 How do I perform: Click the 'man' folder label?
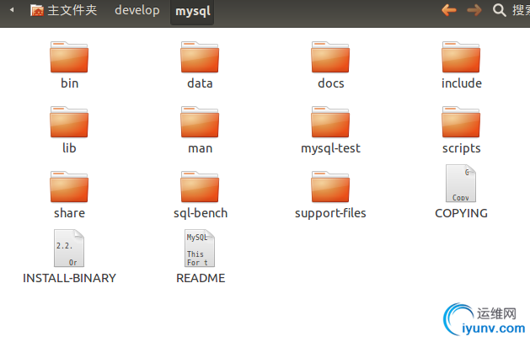[200, 148]
